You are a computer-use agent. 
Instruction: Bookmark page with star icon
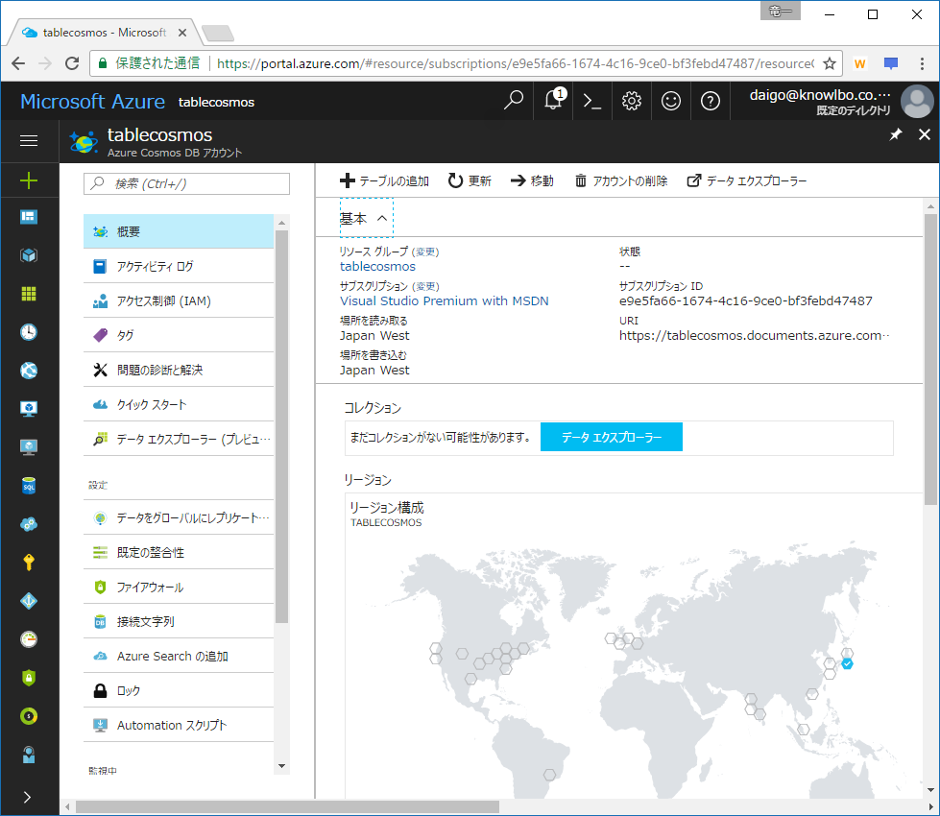[829, 63]
